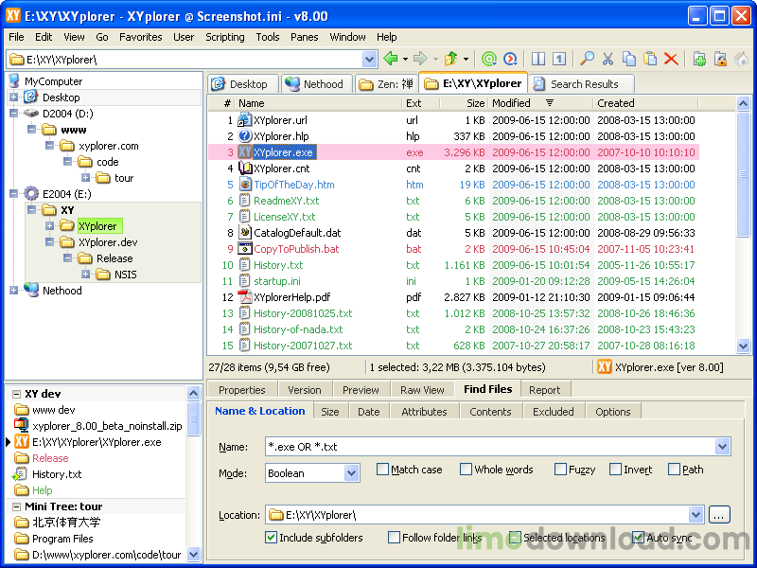Click the TipOfTheDay.htm file icon
The image size is (757, 568).
pos(245,185)
